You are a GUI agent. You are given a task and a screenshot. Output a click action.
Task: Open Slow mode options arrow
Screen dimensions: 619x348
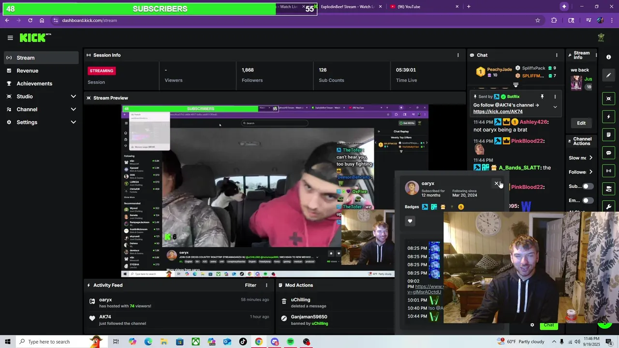(x=590, y=158)
